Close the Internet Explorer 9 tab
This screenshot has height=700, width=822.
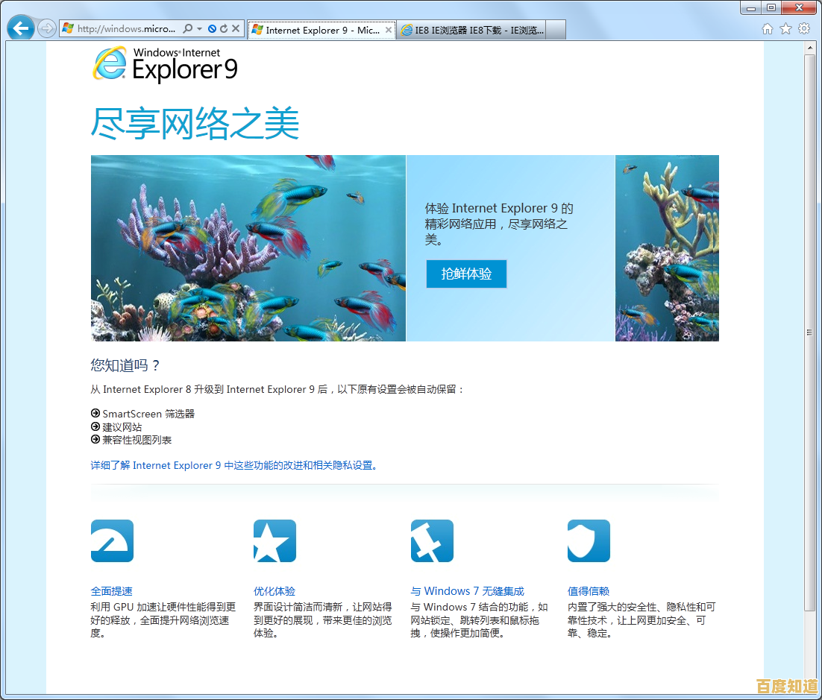click(389, 31)
